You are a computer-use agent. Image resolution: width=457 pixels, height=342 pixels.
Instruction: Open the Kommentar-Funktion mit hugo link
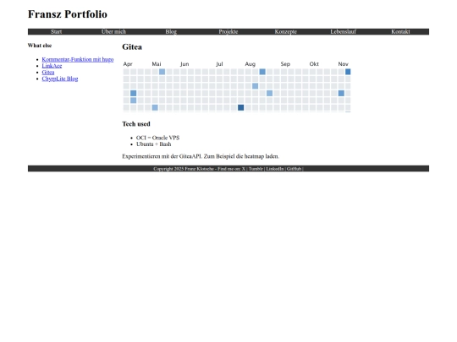[78, 59]
